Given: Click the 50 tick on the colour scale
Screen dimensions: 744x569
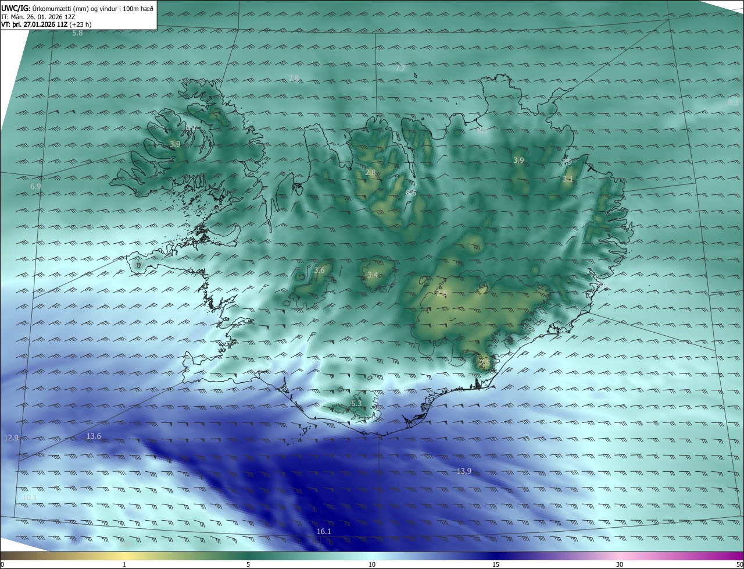Looking at the screenshot, I should [x=739, y=564].
